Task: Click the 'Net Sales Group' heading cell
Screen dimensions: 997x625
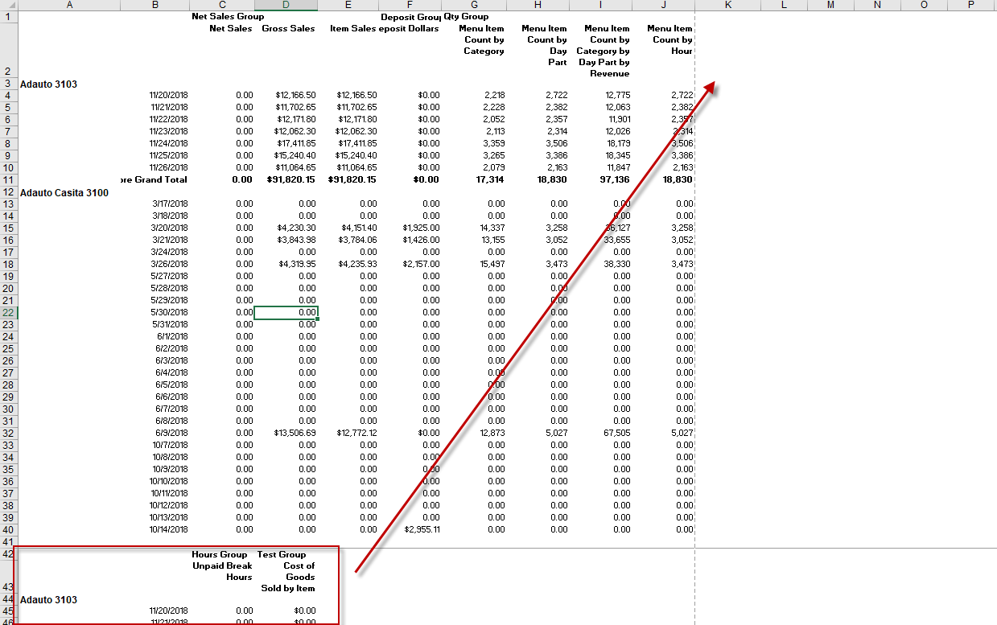Action: click(x=228, y=17)
